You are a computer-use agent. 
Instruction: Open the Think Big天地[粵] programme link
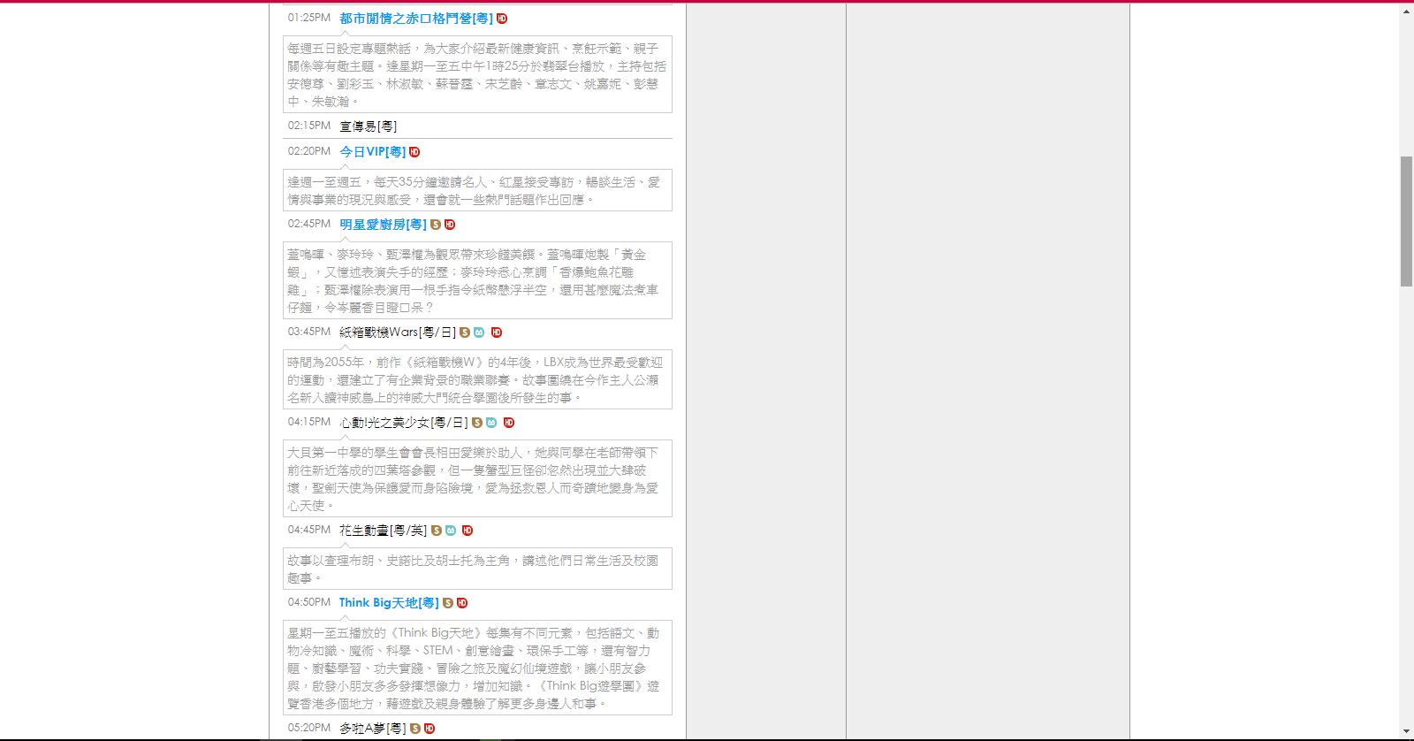click(x=389, y=603)
